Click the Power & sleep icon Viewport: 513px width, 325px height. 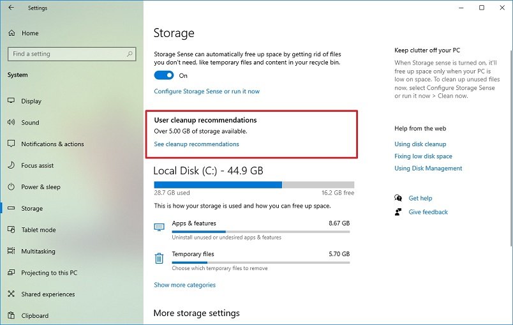11,187
